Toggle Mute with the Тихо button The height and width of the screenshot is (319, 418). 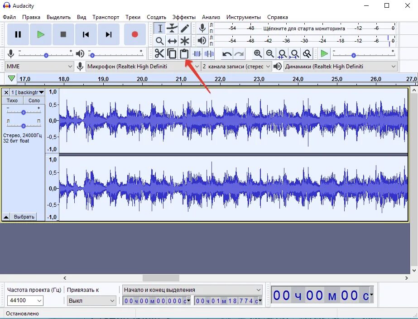tap(12, 100)
